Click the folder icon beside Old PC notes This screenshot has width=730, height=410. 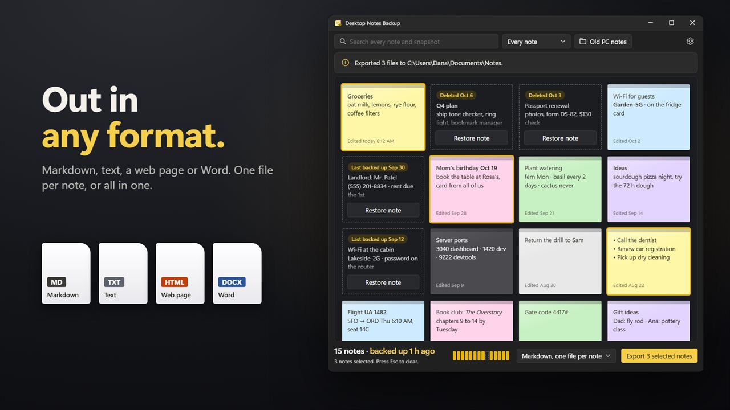pos(583,42)
